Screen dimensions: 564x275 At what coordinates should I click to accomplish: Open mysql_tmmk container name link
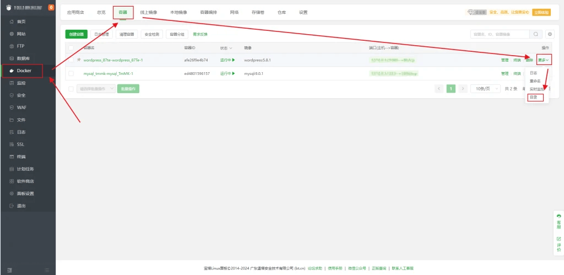(109, 73)
